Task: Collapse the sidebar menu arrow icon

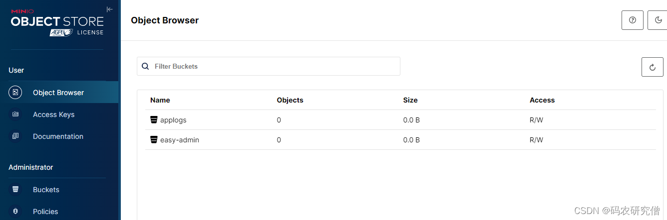Action: click(110, 9)
